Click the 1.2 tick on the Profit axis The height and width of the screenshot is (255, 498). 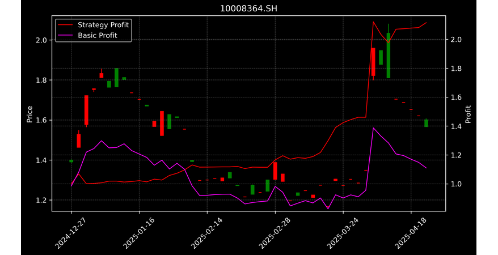point(456,155)
